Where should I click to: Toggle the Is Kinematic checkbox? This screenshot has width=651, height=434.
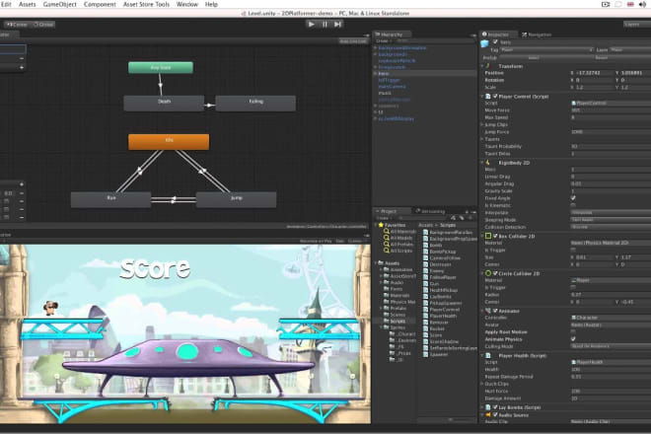click(573, 205)
